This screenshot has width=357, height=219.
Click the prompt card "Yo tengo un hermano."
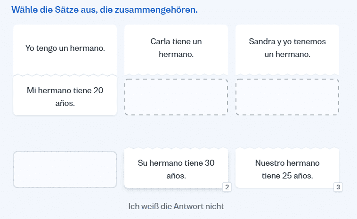pyautogui.click(x=65, y=48)
